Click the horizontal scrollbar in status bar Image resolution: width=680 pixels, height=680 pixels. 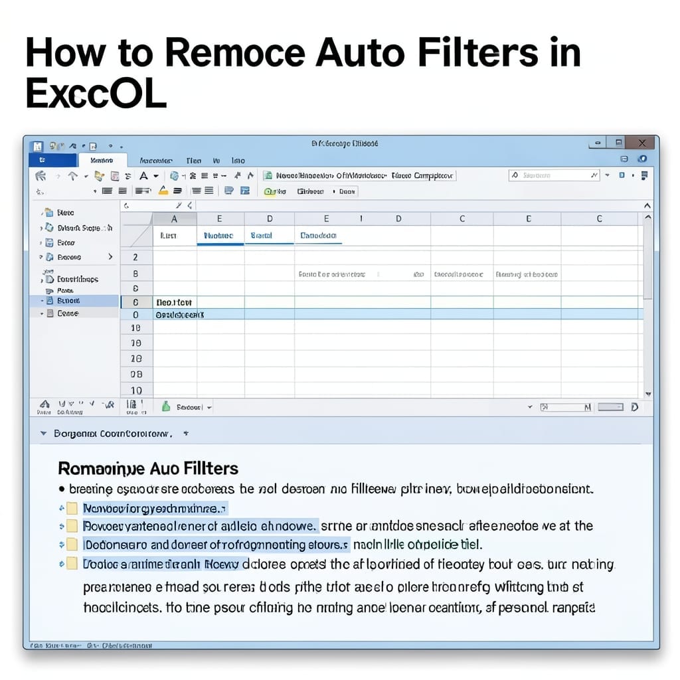566,407
